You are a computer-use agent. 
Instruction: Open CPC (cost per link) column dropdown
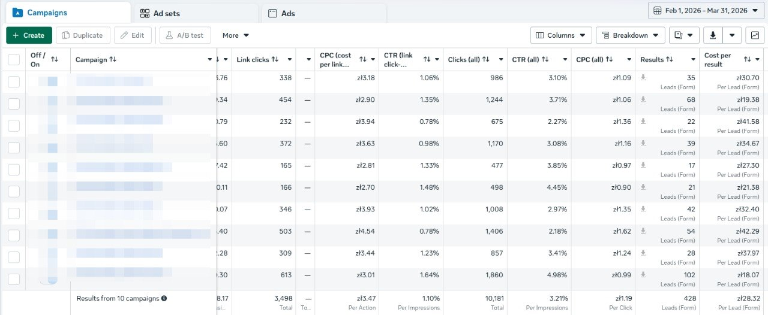click(x=373, y=59)
